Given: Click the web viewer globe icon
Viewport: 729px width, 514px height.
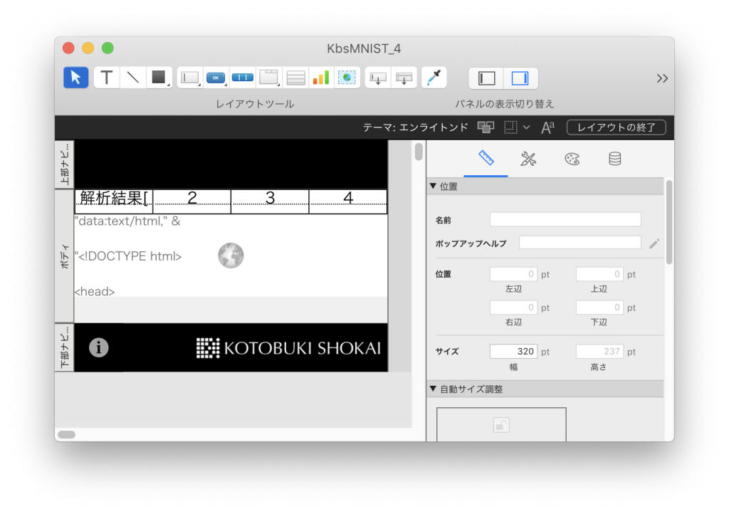Looking at the screenshot, I should coord(231,256).
